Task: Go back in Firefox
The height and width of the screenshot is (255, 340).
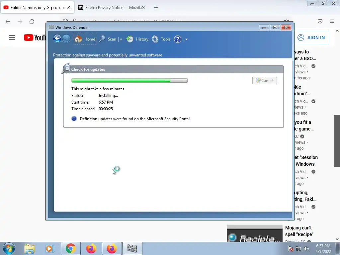Action: point(8,22)
